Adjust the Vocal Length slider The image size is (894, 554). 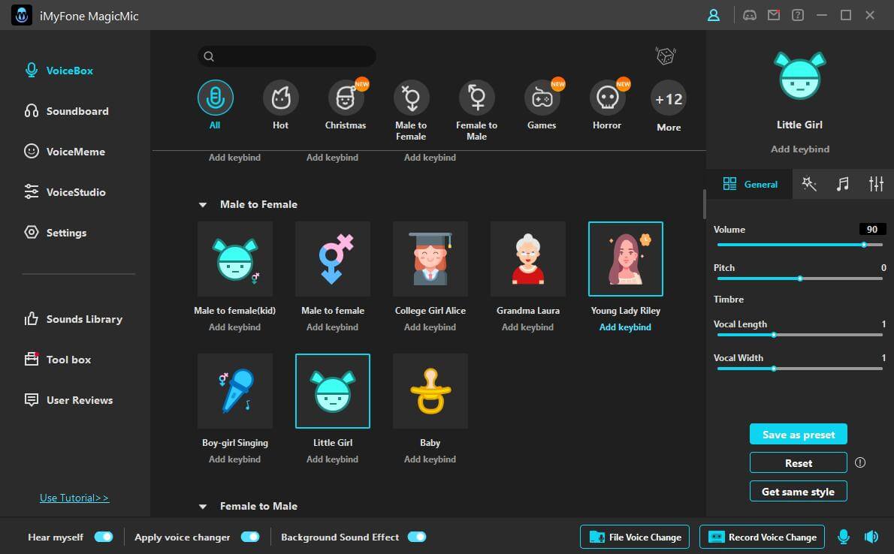[x=800, y=335]
